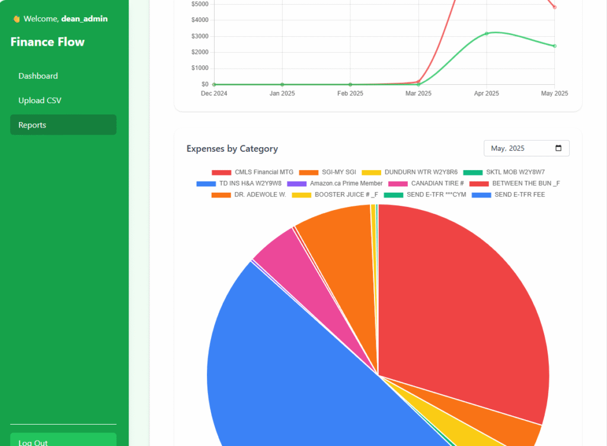
Task: Toggle SKTL MOB W2Y8W7 legend swatch
Action: click(x=472, y=172)
